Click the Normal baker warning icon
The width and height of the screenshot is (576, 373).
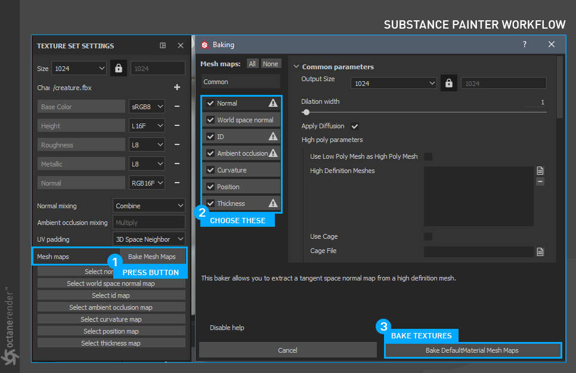273,103
